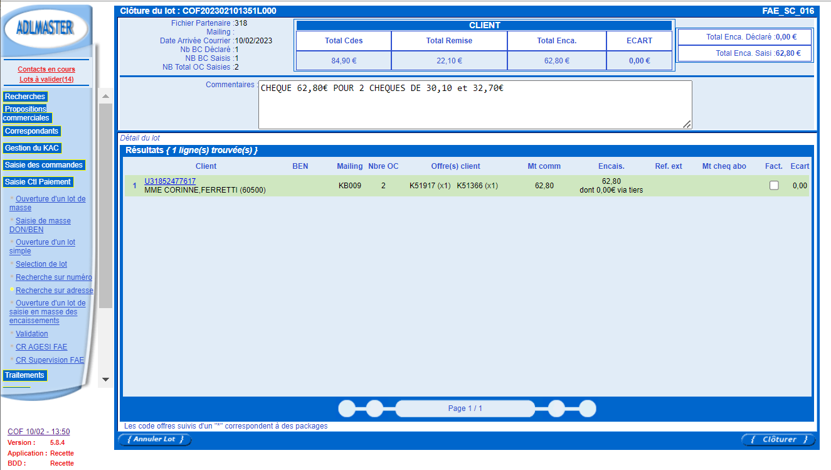Open Saisie de masse DON/BEN

(x=40, y=225)
